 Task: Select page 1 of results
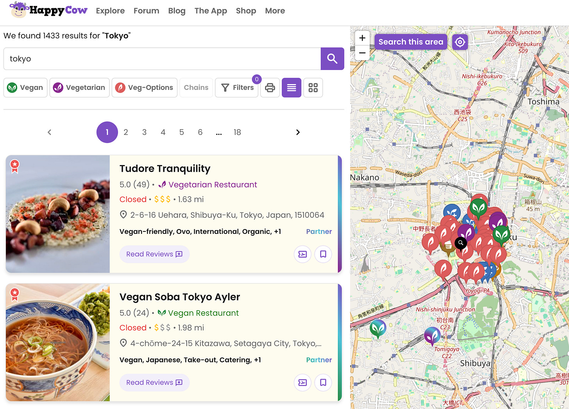coord(107,132)
